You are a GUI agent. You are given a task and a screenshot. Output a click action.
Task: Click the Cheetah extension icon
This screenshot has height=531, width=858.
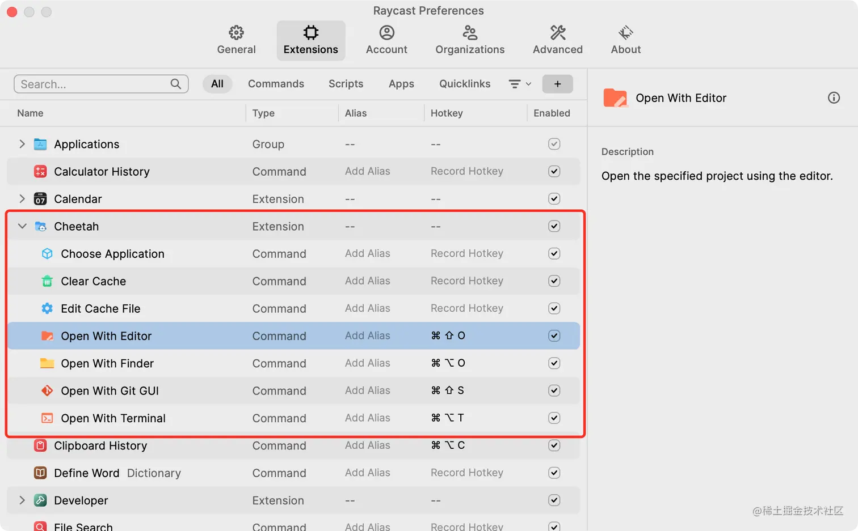pos(40,226)
